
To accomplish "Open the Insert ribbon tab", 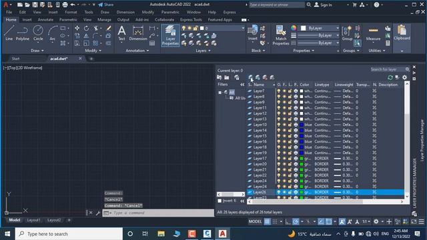I will pyautogui.click(x=27, y=19).
